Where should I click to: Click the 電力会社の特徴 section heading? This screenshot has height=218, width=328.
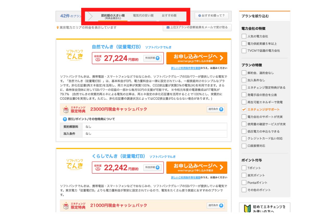pos(254,29)
